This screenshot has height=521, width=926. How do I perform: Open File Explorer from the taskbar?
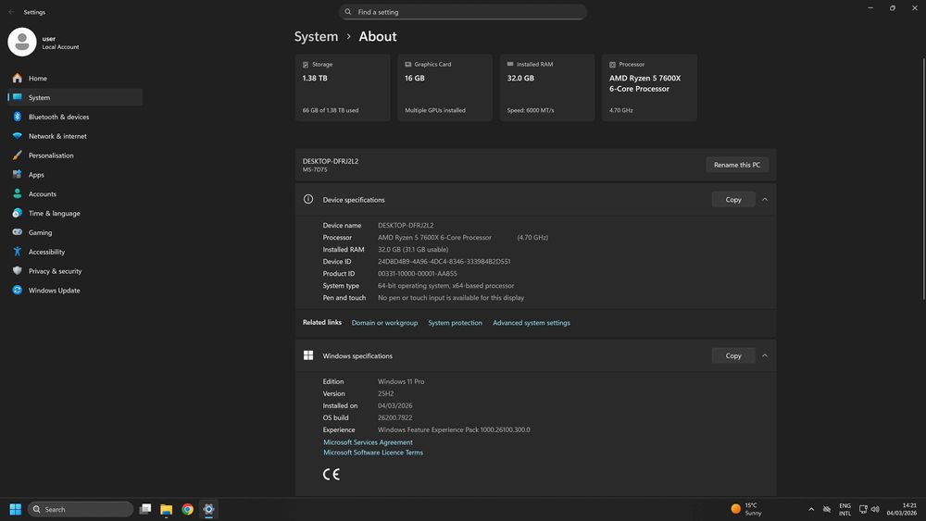coord(167,509)
